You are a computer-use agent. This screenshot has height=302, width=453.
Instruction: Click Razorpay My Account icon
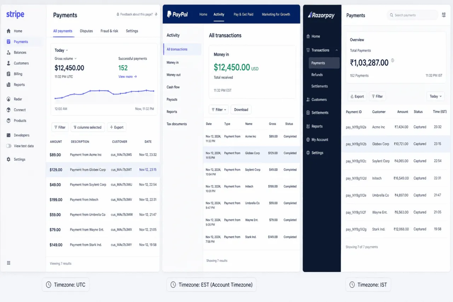(x=308, y=140)
